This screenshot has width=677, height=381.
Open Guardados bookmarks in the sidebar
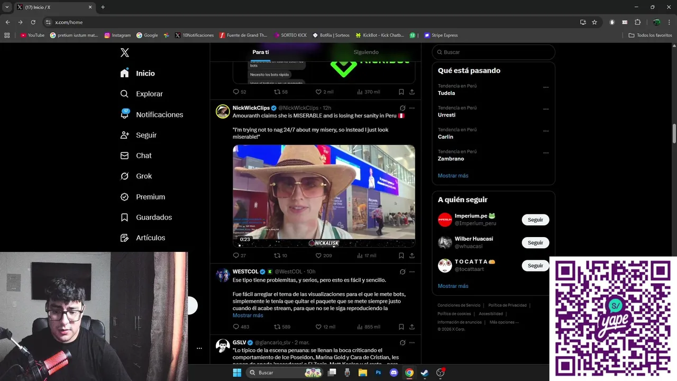pos(146,217)
